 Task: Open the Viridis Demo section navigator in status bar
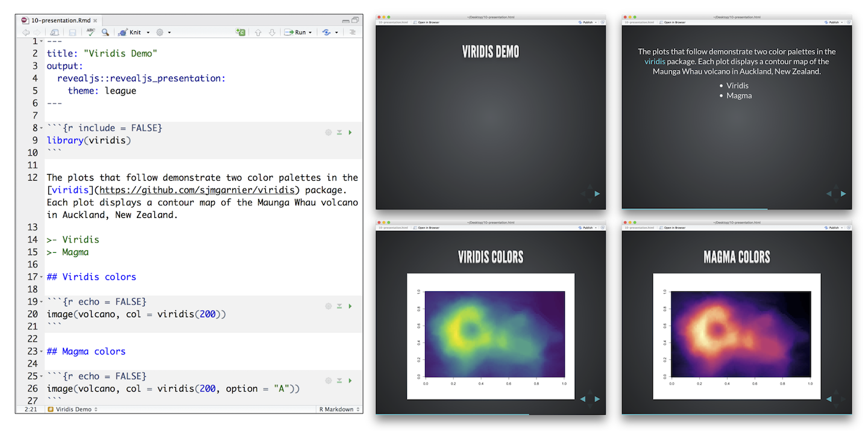tap(73, 409)
